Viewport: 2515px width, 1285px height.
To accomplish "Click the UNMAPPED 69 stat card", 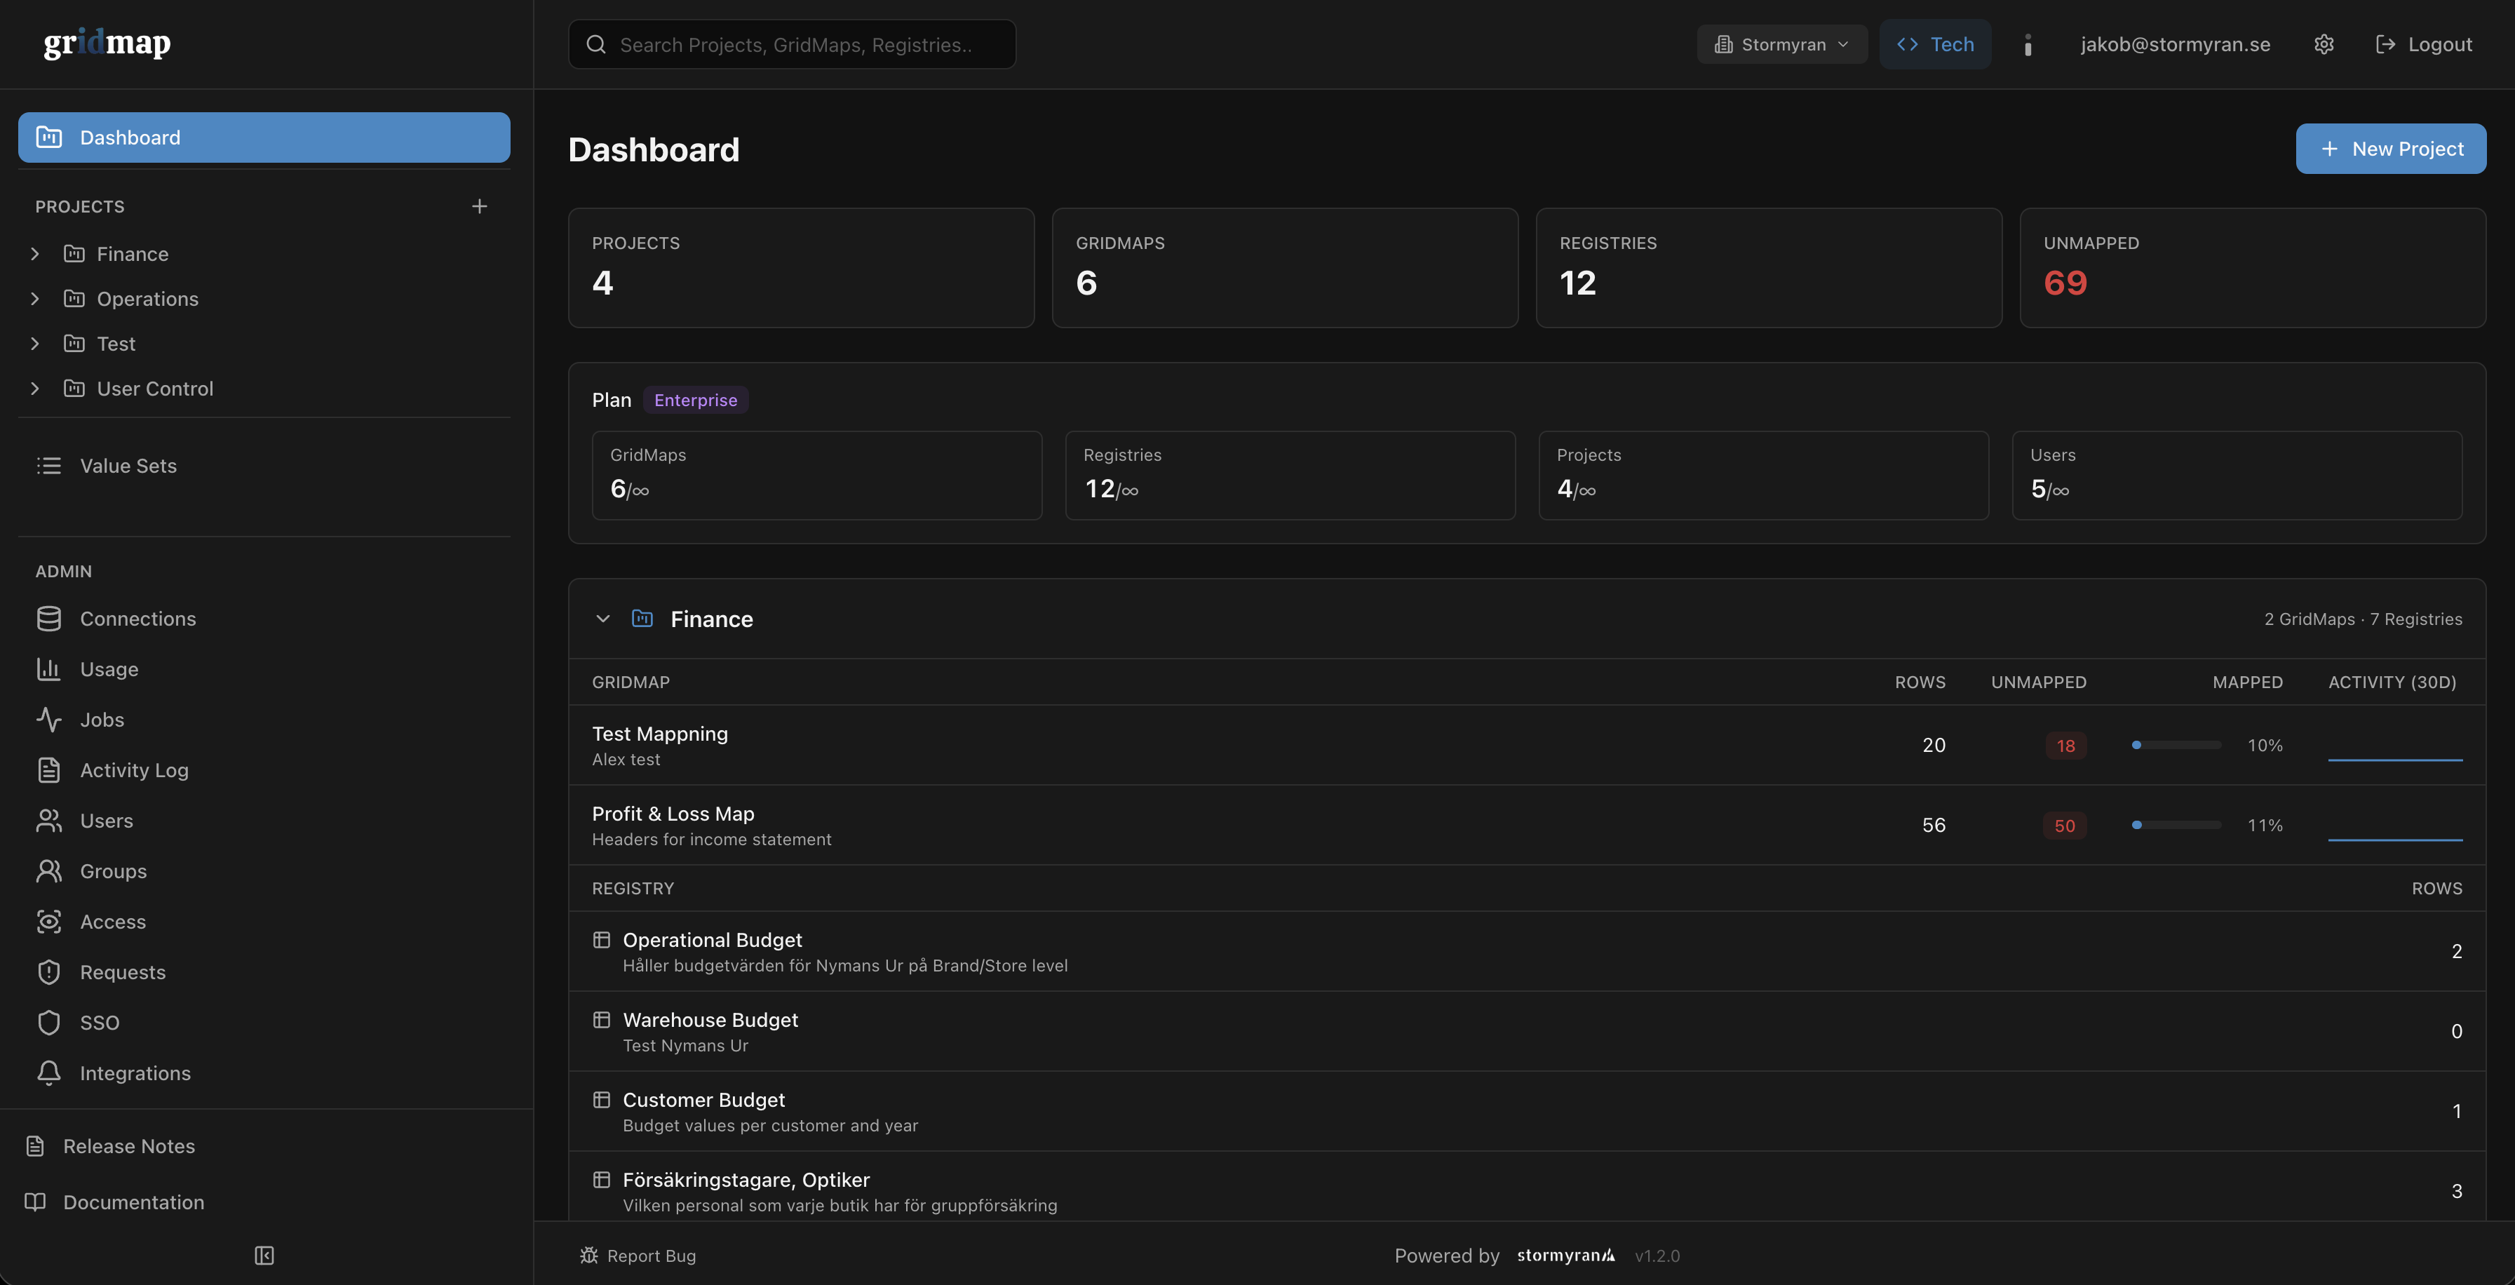I will 2253,267.
